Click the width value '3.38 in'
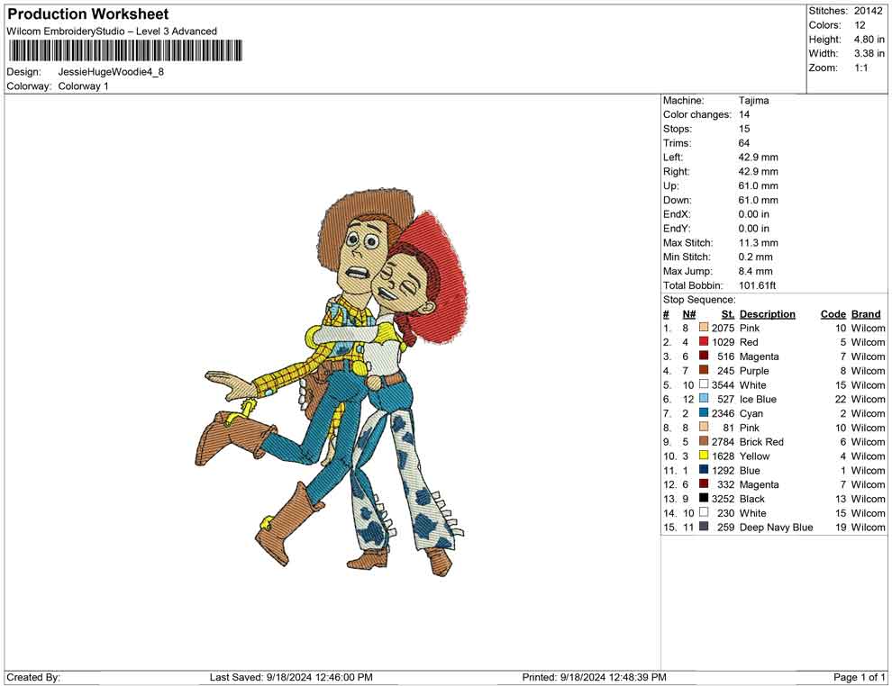This screenshot has height=686, width=892. click(869, 53)
